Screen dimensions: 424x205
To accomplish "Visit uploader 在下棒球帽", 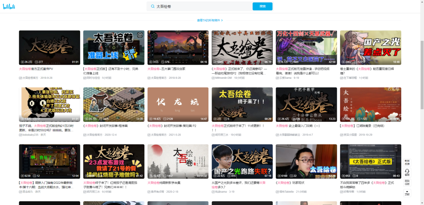I will click(x=350, y=78).
